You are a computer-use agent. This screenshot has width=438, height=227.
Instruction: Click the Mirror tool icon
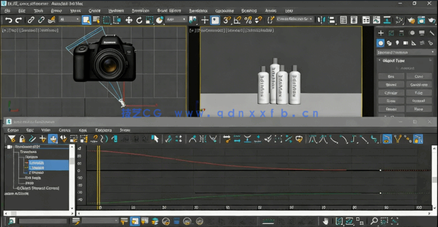322,20
